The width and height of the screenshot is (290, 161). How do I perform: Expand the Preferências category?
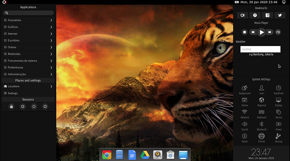pyautogui.click(x=28, y=67)
